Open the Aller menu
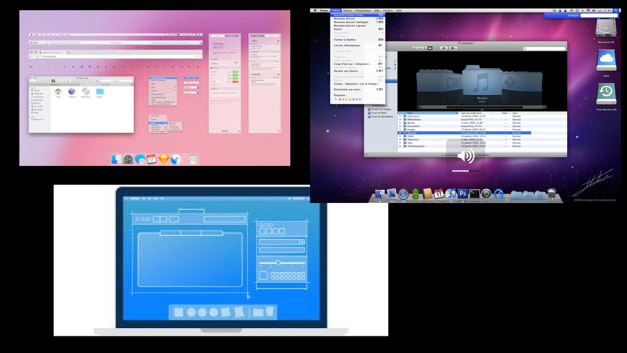 [377, 10]
